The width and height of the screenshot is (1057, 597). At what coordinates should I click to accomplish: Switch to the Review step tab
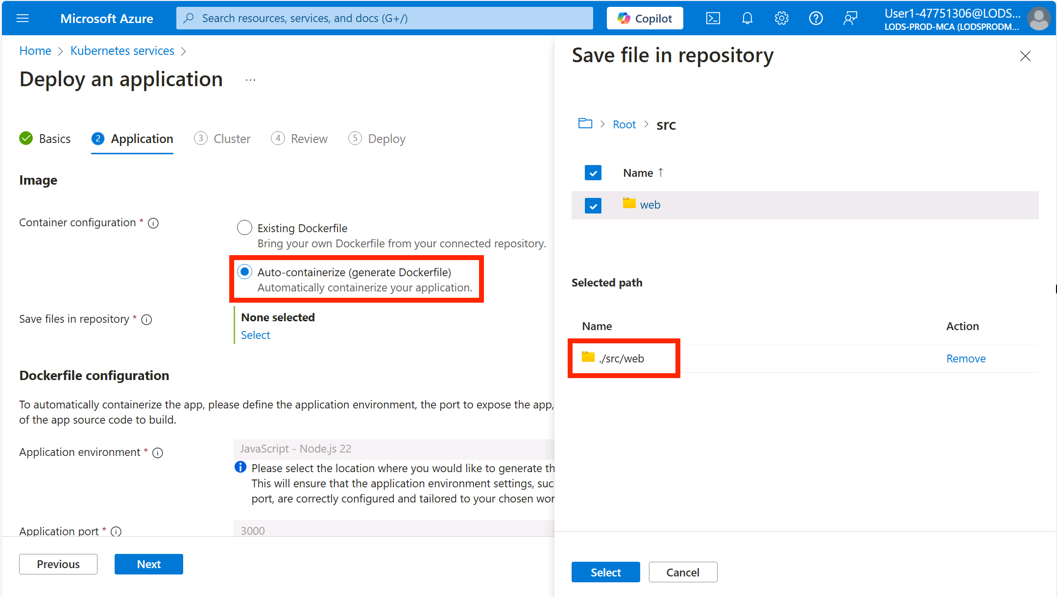coord(299,139)
